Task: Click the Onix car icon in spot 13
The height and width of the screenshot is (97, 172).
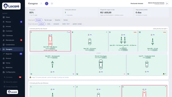Action: pyautogui.click(x=147, y=64)
